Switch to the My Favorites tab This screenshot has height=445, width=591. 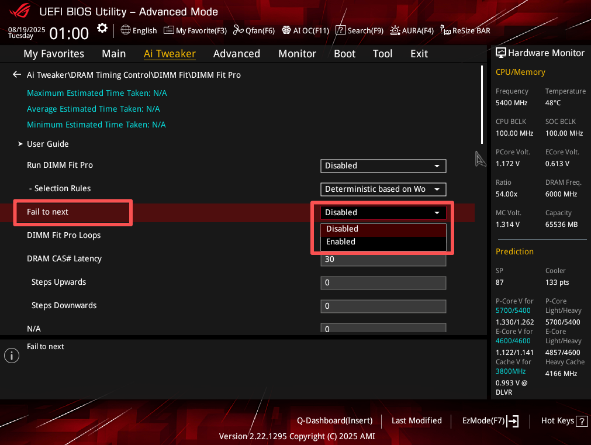[54, 54]
